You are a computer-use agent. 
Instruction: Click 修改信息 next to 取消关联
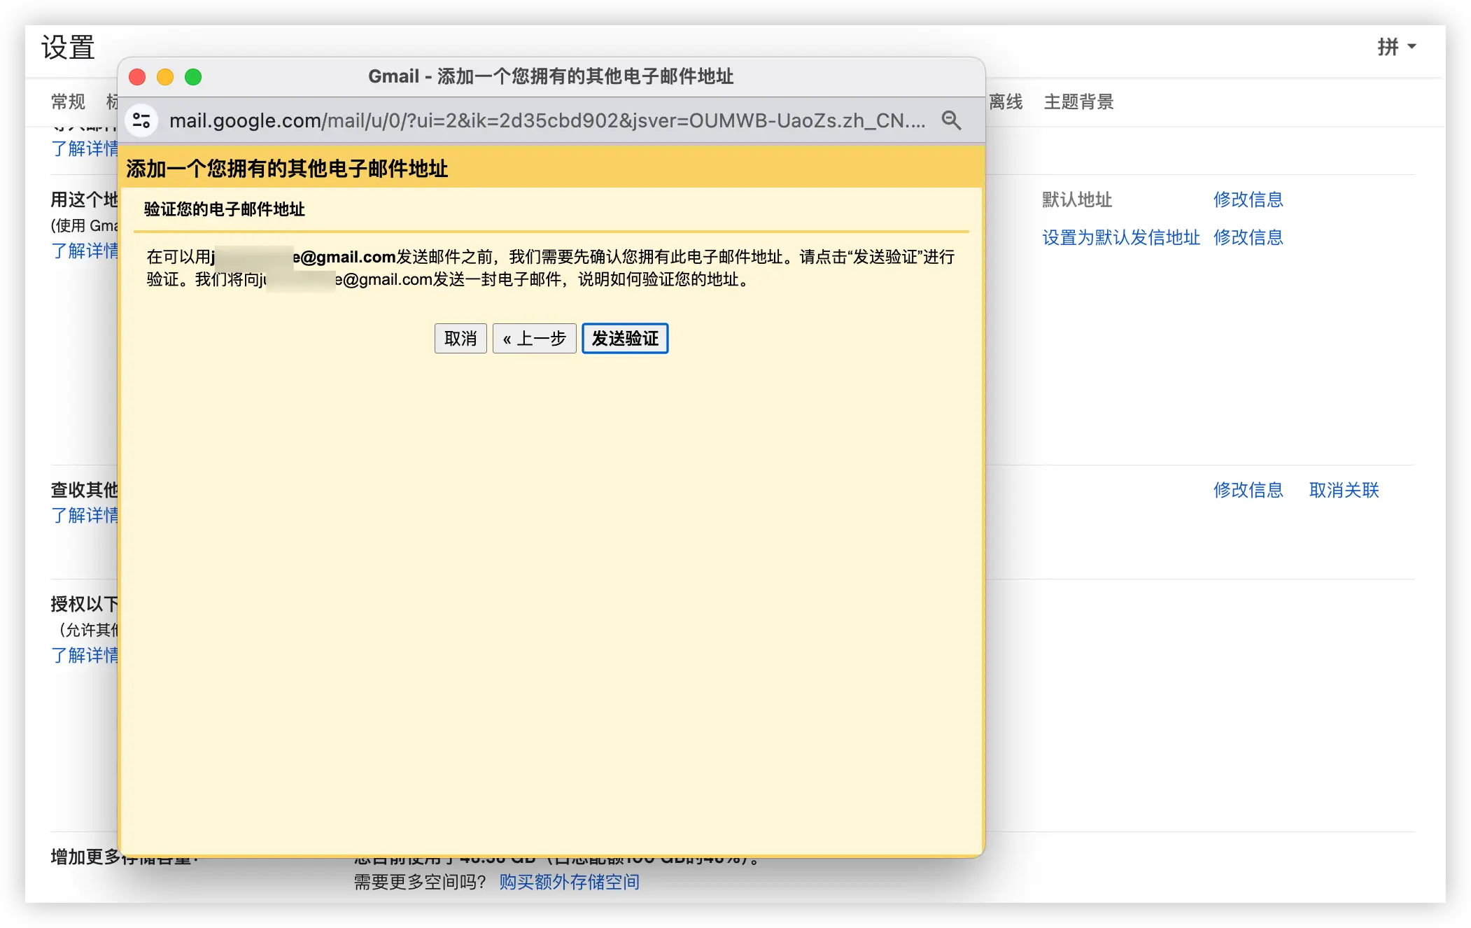tap(1248, 491)
